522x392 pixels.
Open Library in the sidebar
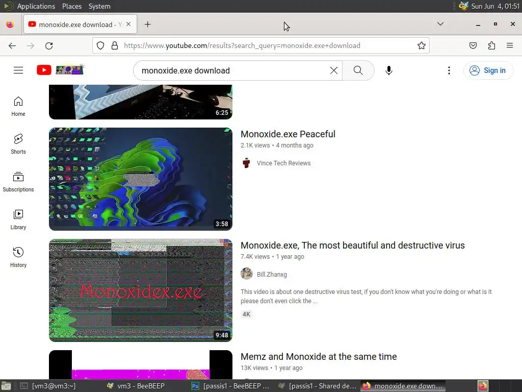(18, 219)
